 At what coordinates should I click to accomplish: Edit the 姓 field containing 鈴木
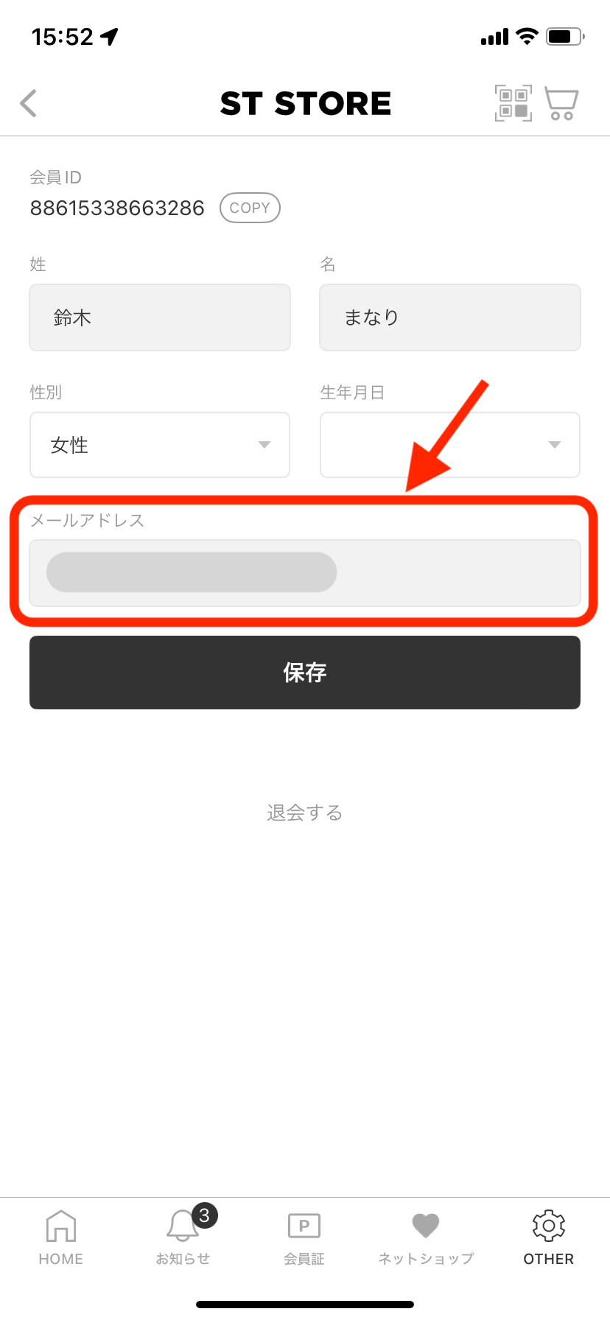coord(160,317)
